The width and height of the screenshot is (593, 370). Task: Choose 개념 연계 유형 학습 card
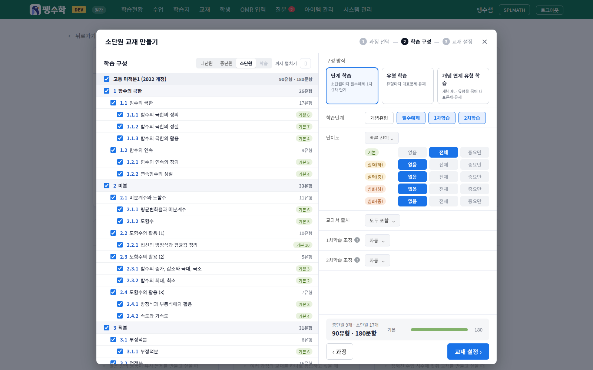tap(463, 86)
